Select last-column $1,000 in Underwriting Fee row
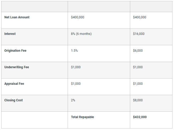 tap(138, 67)
